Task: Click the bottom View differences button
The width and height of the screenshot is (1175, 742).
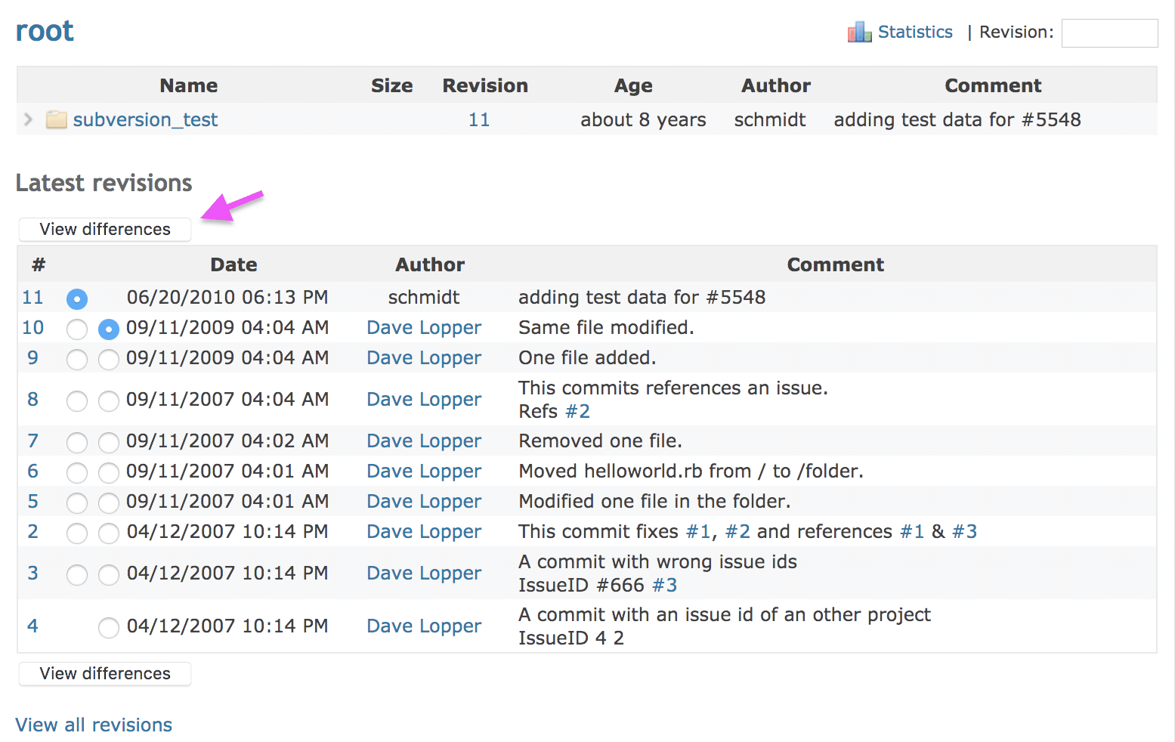Action: pos(105,673)
